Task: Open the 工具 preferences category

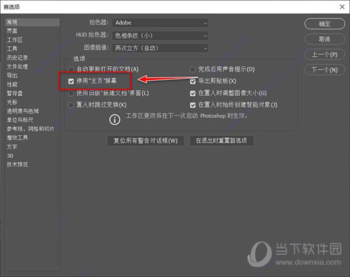Action: pos(12,48)
